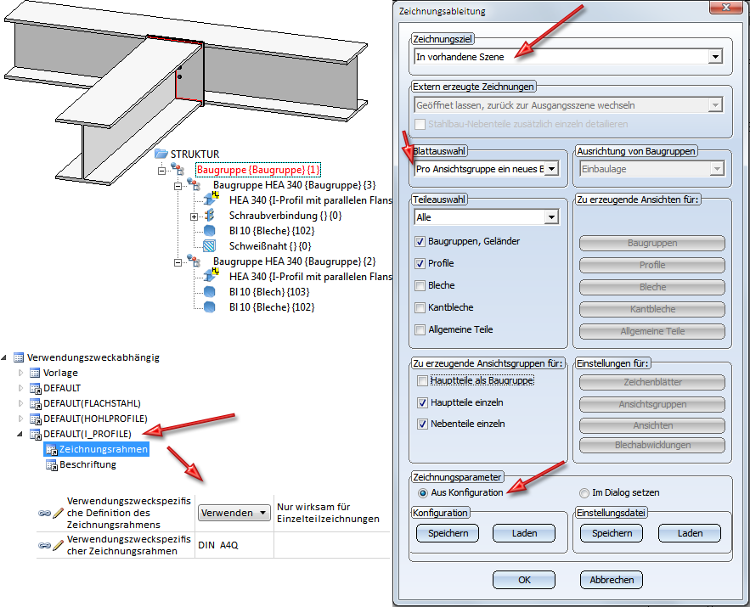Image resolution: width=750 pixels, height=607 pixels.
Task: Click the STRUKTUR folder icon
Action: pos(161,154)
